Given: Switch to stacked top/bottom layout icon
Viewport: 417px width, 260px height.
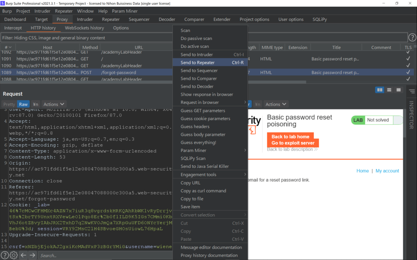Looking at the screenshot, I should click(x=389, y=90).
